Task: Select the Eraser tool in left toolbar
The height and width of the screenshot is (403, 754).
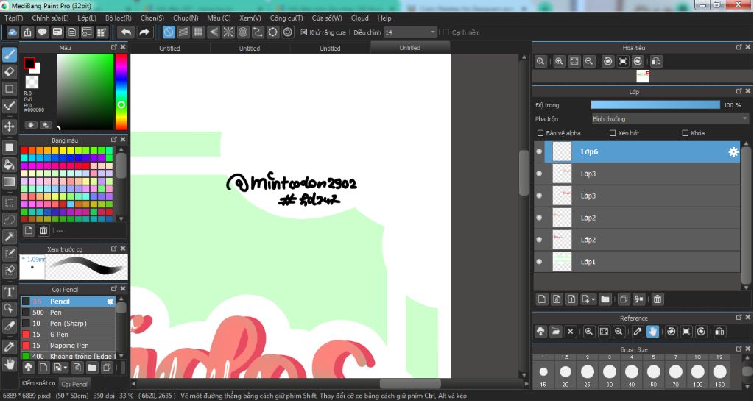Action: (10, 71)
